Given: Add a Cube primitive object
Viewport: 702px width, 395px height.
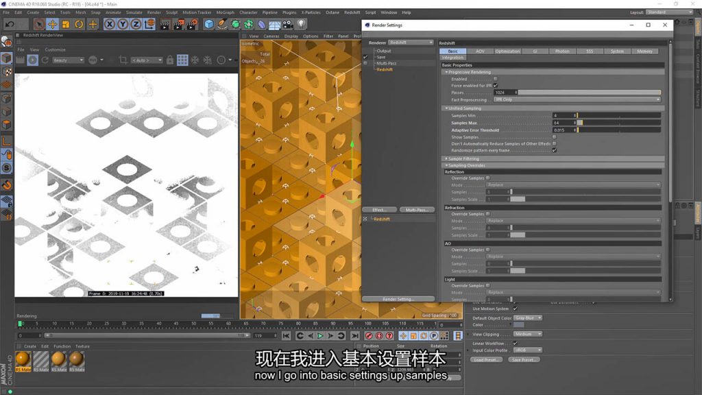Looking at the screenshot, I should click(x=208, y=24).
